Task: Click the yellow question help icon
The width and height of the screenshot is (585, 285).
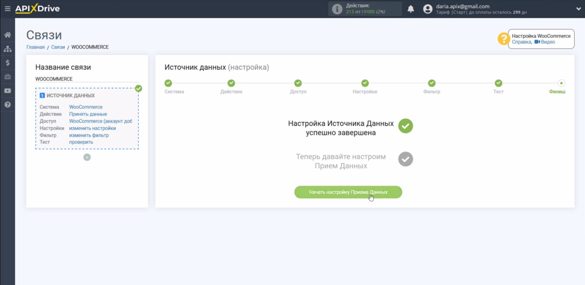Action: click(x=503, y=39)
